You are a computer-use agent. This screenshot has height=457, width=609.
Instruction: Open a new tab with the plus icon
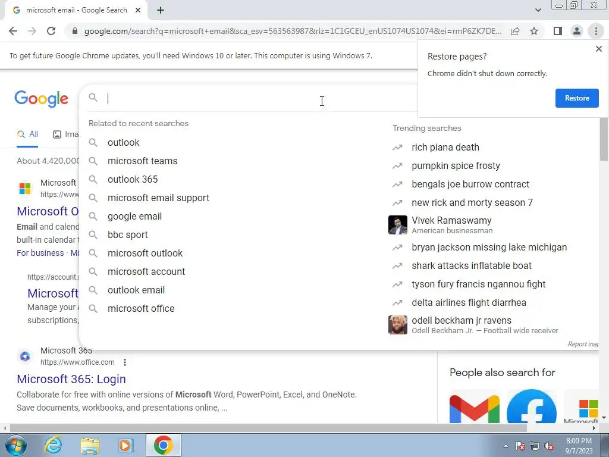[161, 11]
